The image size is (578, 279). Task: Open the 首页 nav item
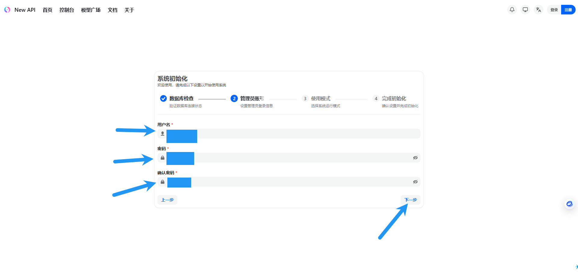click(x=47, y=10)
